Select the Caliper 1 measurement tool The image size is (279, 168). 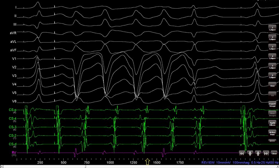click(x=272, y=28)
